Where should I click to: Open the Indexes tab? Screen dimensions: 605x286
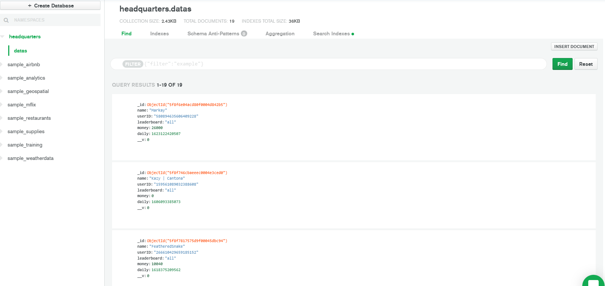click(159, 33)
